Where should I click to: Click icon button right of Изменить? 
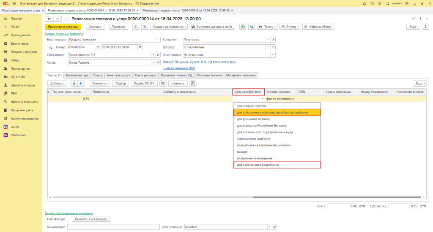(193, 83)
